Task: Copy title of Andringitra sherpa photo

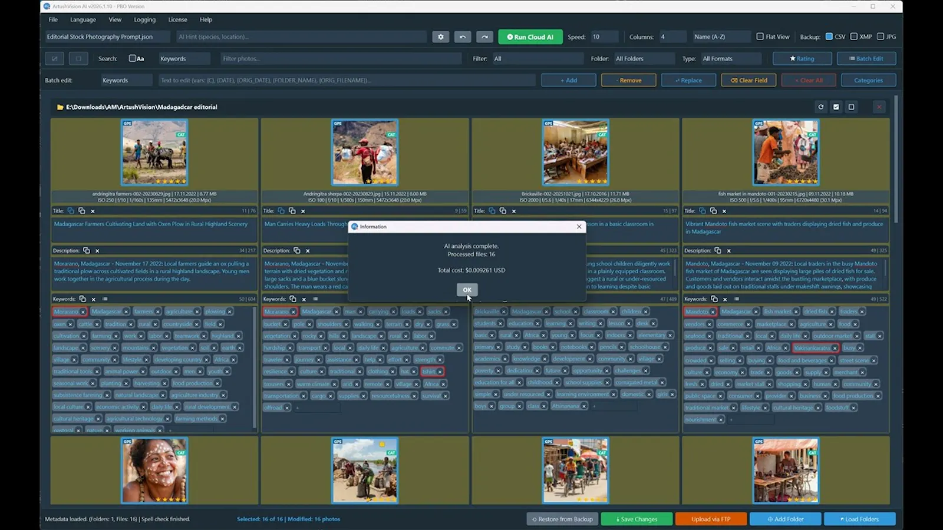Action: (281, 211)
